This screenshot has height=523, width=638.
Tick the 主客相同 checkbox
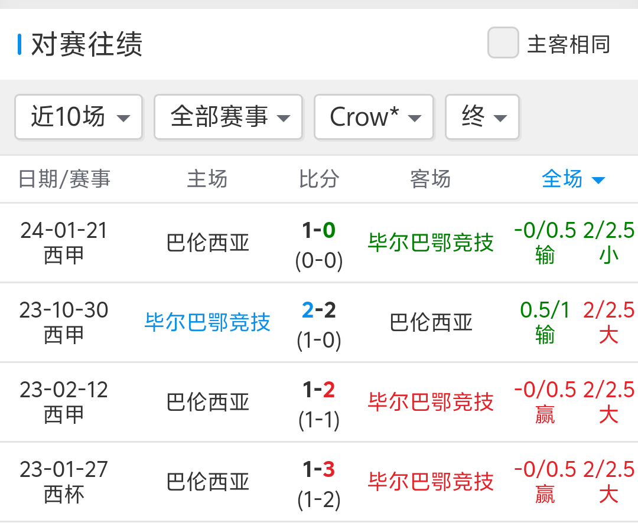click(x=503, y=43)
